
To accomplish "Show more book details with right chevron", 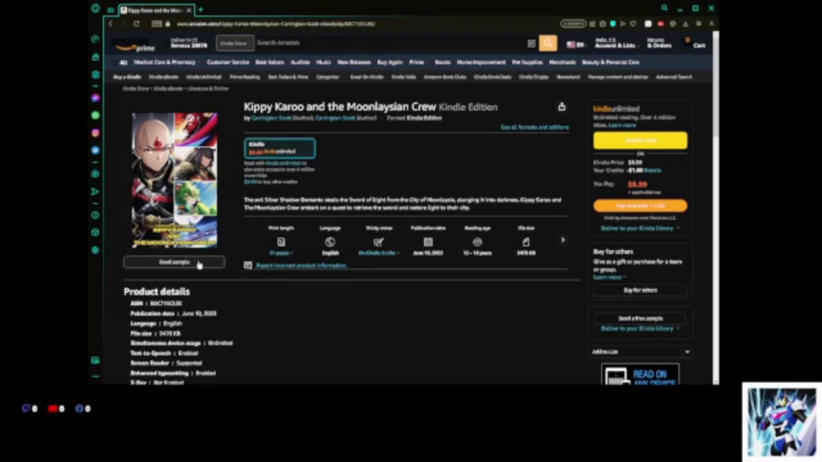I will [x=563, y=241].
